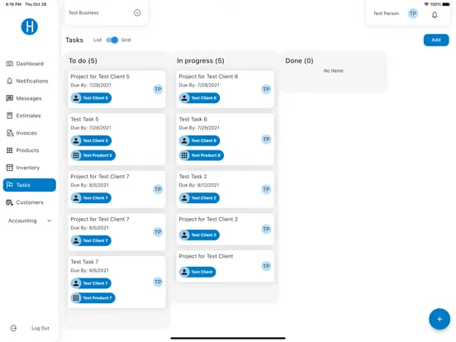The height and width of the screenshot is (342, 456).
Task: Click the Add button
Action: click(436, 40)
